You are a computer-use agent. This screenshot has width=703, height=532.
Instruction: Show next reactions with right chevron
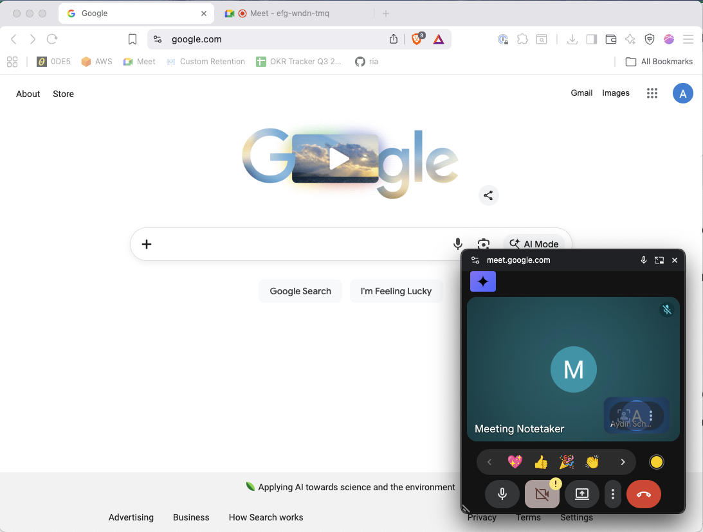point(623,462)
